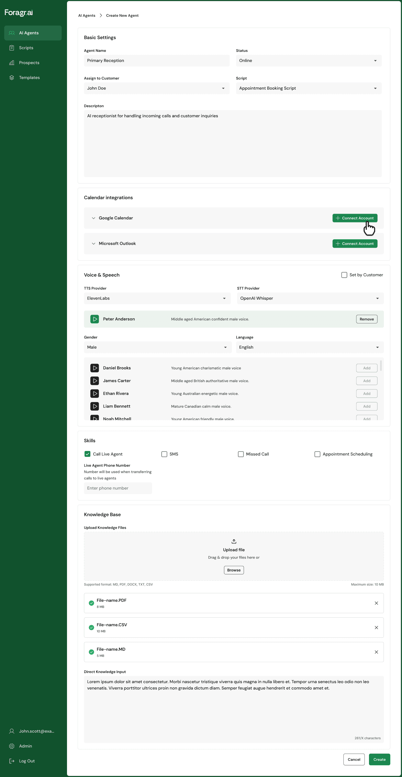Screen dimensions: 402x777
Task: Click the green check icon beside File-name.MD
Action: coord(91,652)
